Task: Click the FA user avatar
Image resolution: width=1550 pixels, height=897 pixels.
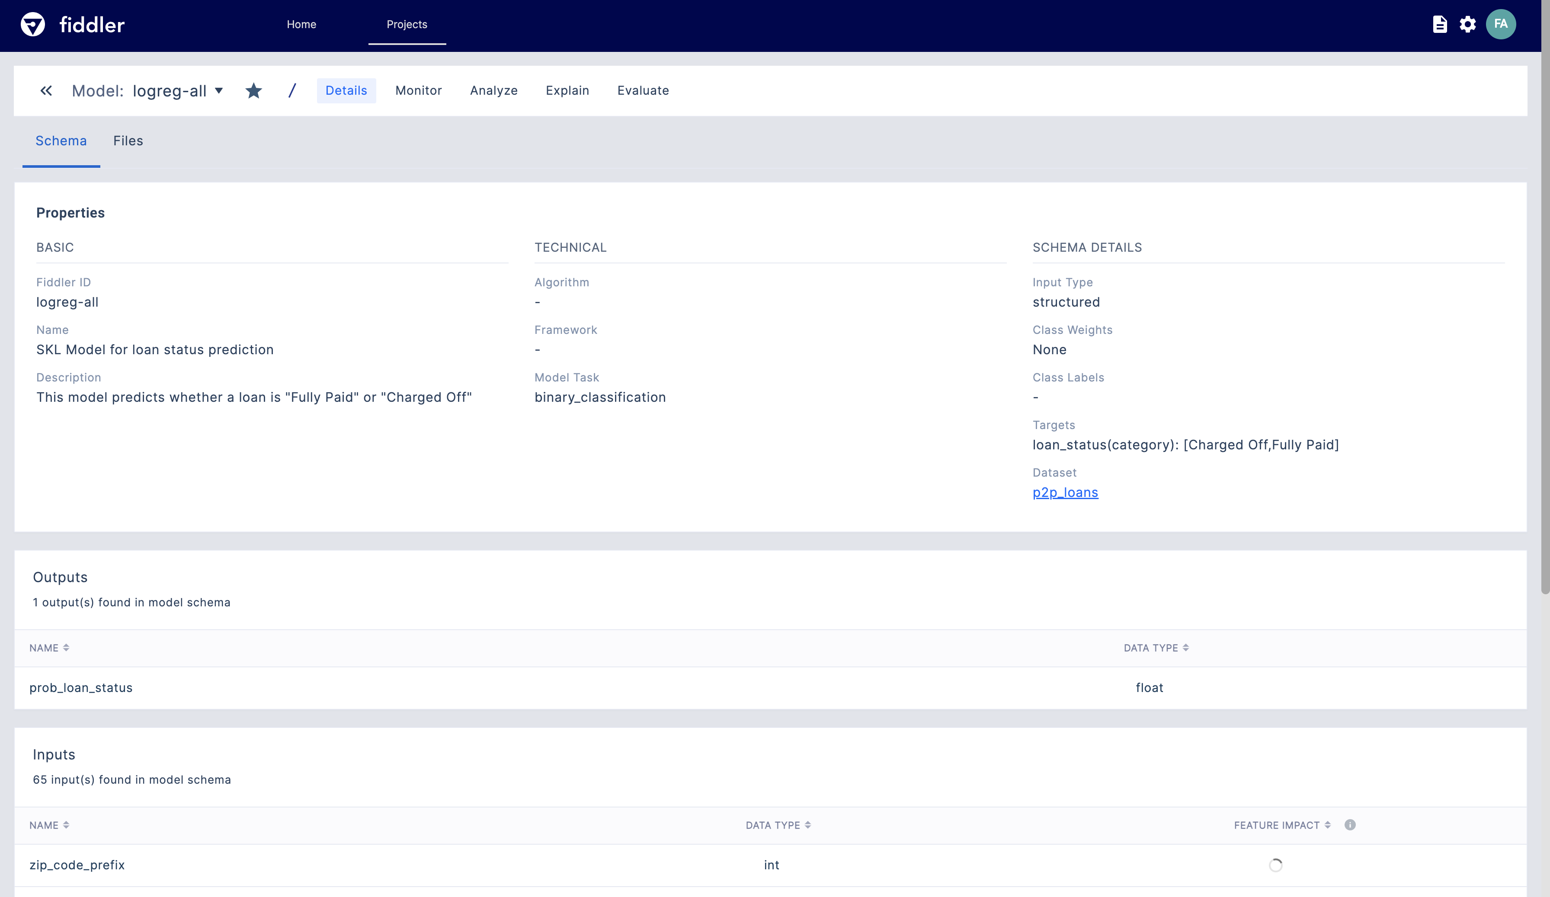Action: (1500, 25)
